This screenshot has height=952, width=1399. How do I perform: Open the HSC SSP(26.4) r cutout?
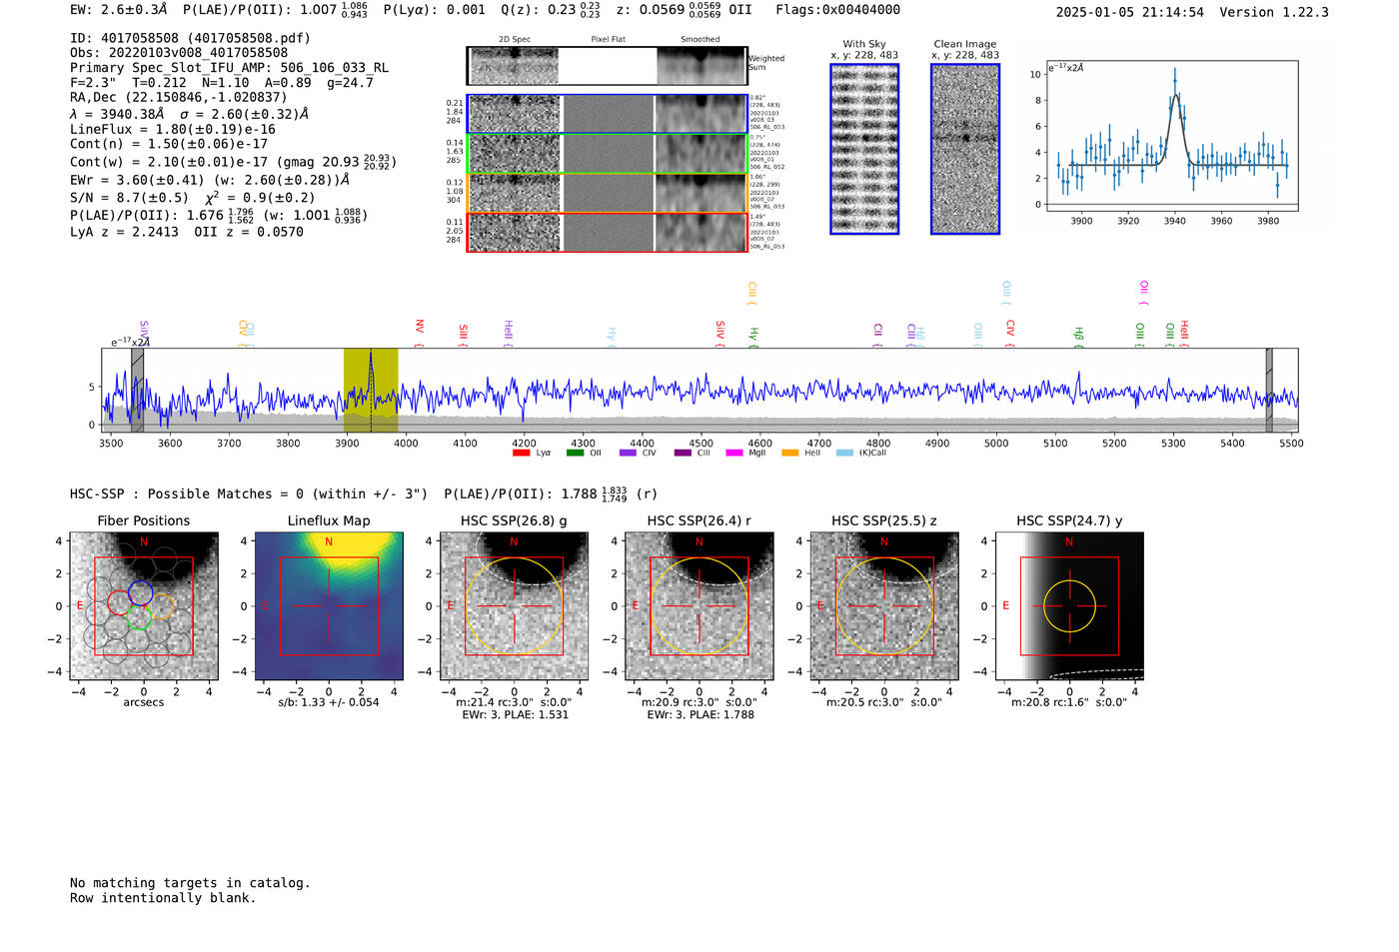[x=699, y=605]
